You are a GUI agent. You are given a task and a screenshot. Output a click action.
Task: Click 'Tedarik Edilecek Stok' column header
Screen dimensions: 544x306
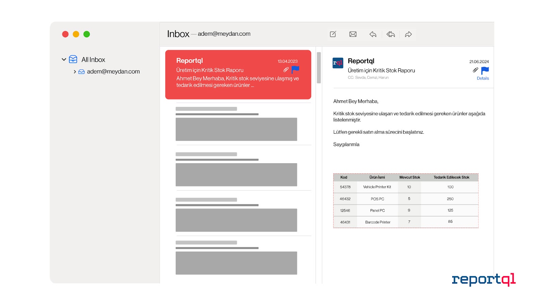pos(452,177)
